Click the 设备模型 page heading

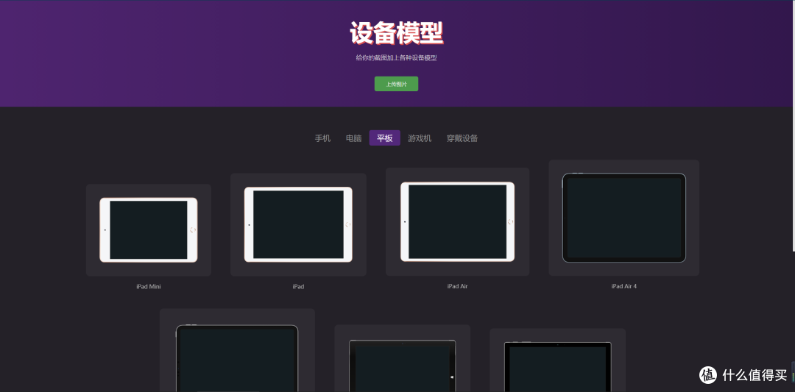[x=397, y=33]
